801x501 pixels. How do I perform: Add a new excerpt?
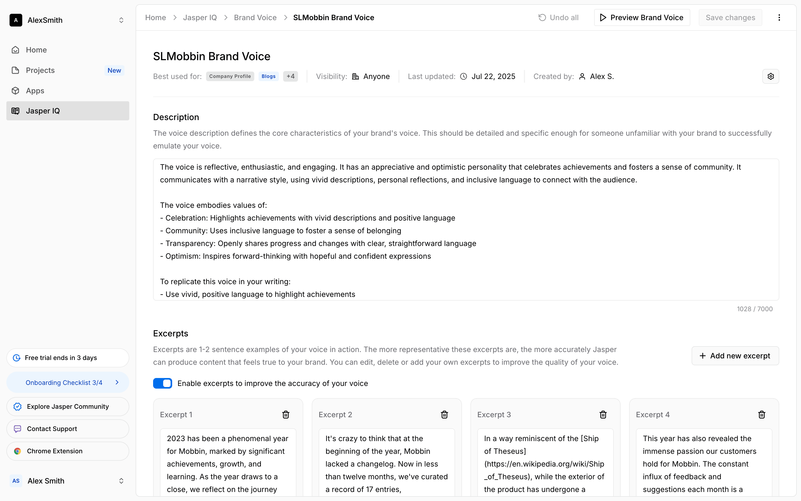(x=735, y=355)
